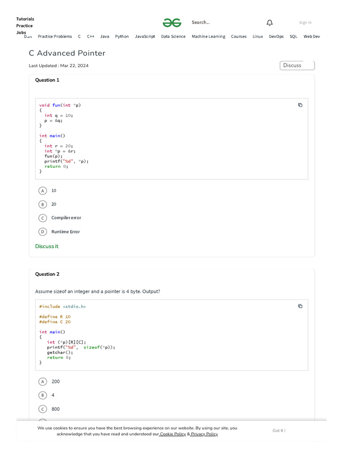Viewport: 343px width, 457px height.
Task: Choose option D Runtime Error
Action: point(42,232)
